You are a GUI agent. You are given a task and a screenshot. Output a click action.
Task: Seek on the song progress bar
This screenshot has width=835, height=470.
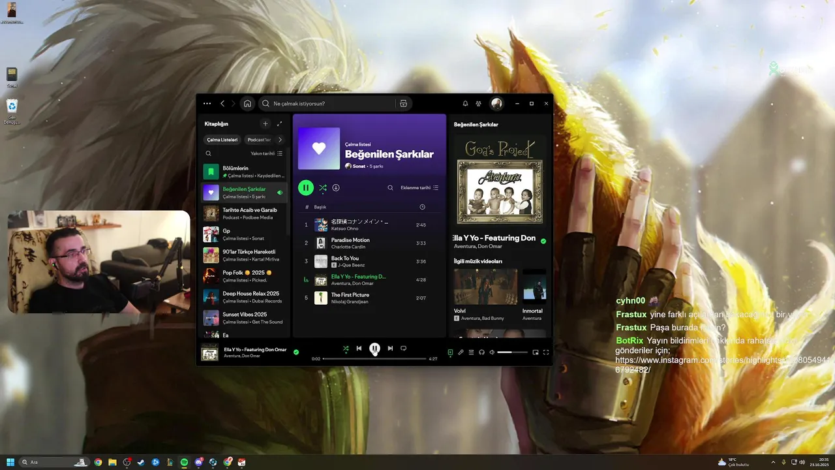[x=374, y=358]
